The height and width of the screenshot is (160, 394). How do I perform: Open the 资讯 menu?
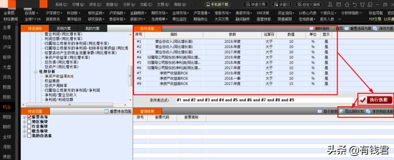tap(95, 4)
